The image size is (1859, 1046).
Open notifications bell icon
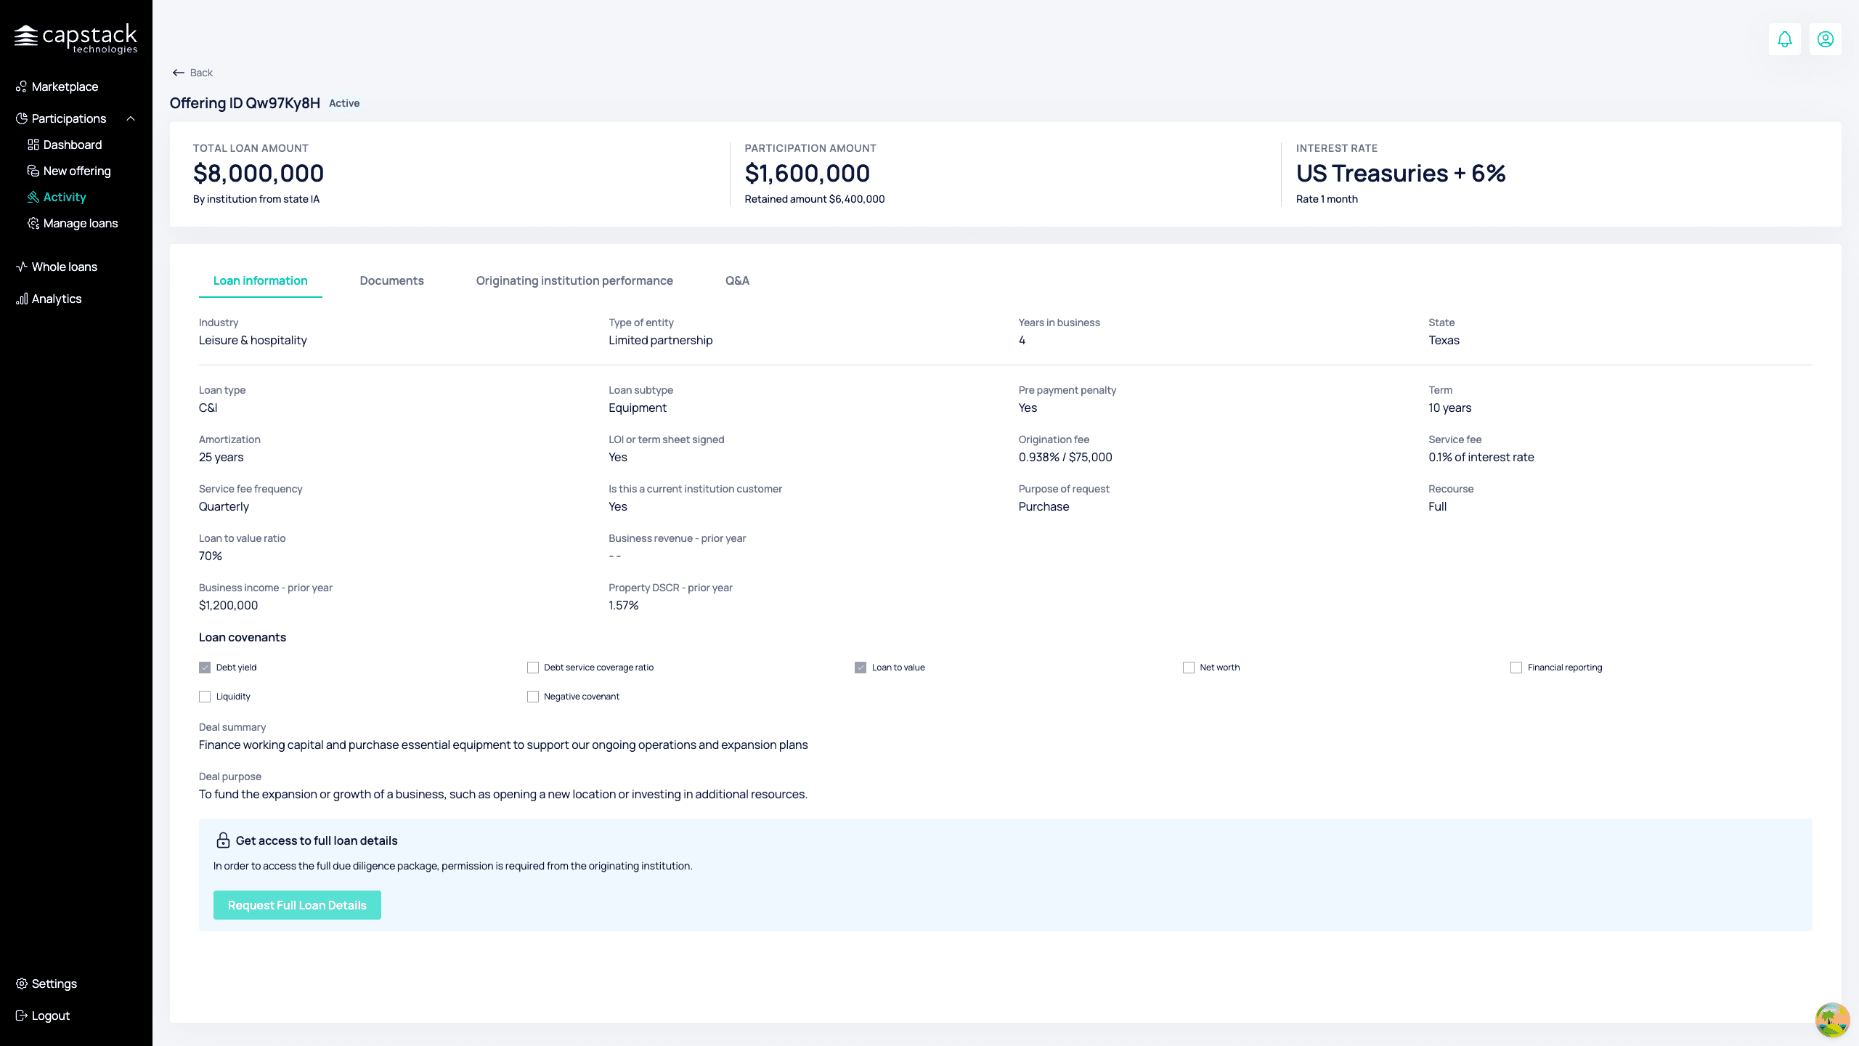click(1784, 39)
